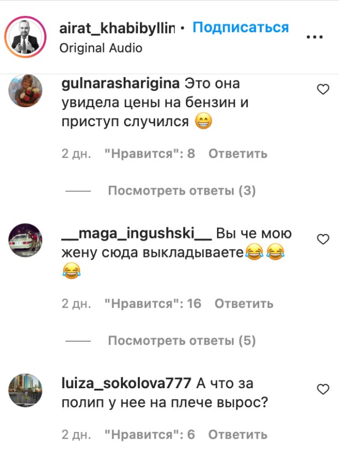The height and width of the screenshot is (450, 339).
Task: Like gulnarasharigina's comment with heart icon
Action: (x=323, y=90)
